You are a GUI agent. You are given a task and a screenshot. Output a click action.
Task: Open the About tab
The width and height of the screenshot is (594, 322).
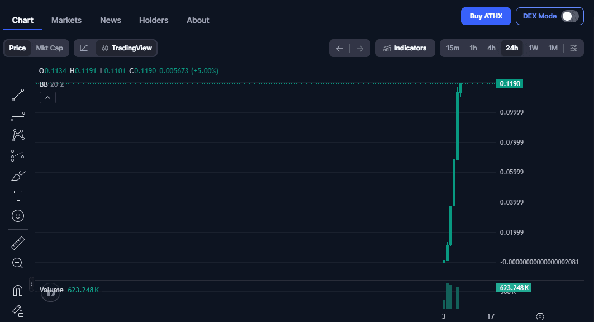[x=198, y=20]
